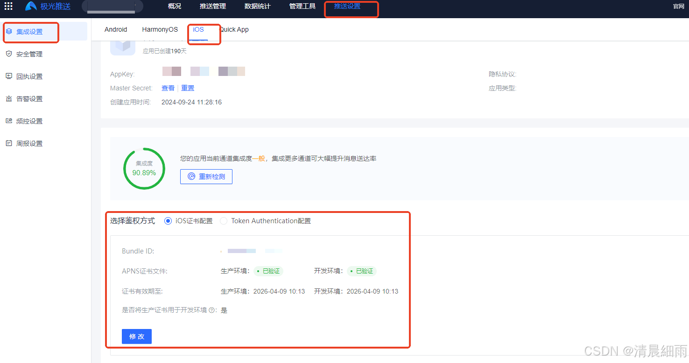This screenshot has height=363, width=689.
Task: Click the 开发环境 expiry date 2026-04-09 10:13
Action: [x=373, y=291]
